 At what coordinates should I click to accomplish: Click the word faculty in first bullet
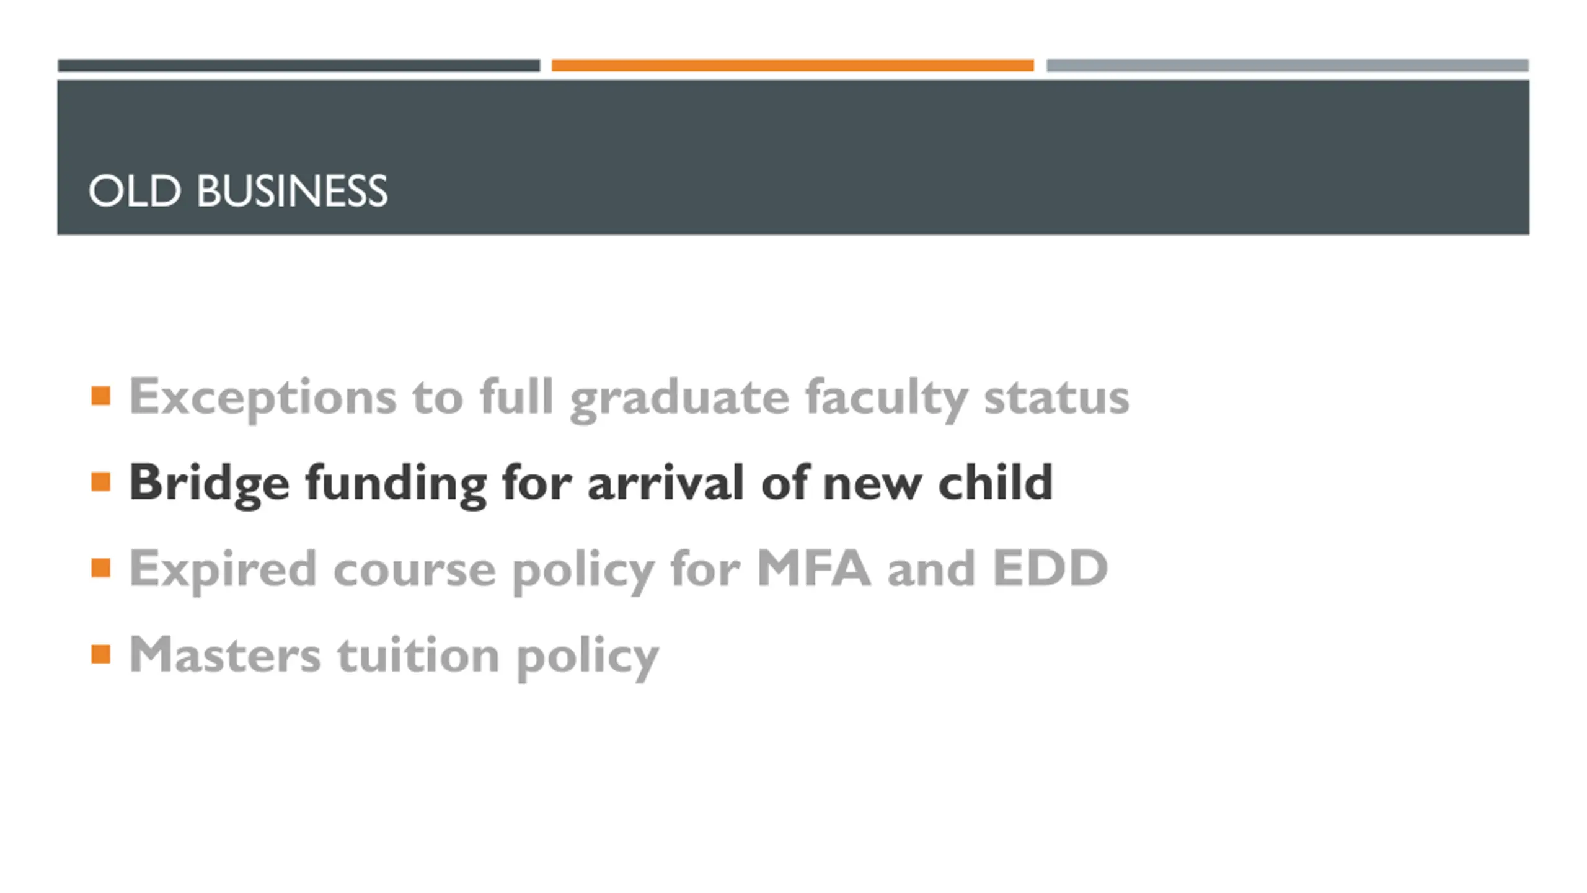pyautogui.click(x=886, y=399)
